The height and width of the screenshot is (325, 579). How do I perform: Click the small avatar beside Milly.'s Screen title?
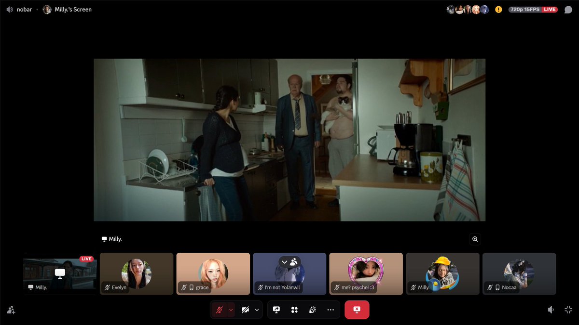47,9
